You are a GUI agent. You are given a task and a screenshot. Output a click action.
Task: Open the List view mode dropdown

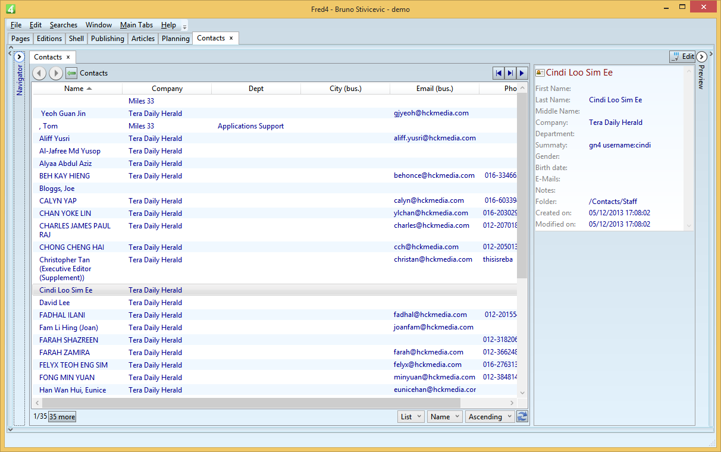(410, 417)
